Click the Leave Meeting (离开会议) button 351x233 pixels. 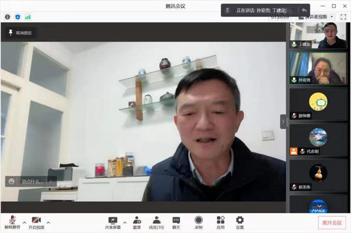[332, 223]
